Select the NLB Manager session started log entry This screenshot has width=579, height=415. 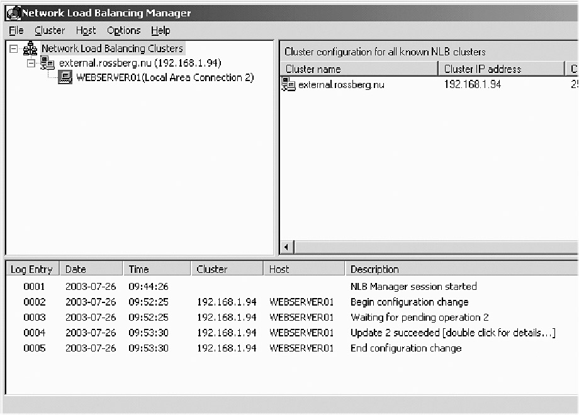click(x=413, y=286)
